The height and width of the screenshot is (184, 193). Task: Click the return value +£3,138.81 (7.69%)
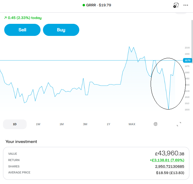[167, 160]
